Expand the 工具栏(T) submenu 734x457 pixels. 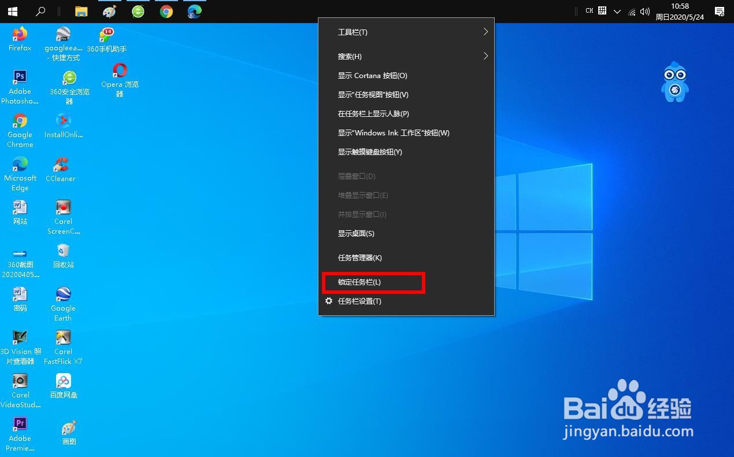(x=353, y=32)
